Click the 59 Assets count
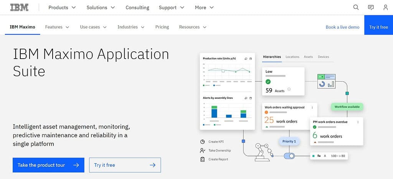Image resolution: width=393 pixels, height=179 pixels. pos(275,90)
